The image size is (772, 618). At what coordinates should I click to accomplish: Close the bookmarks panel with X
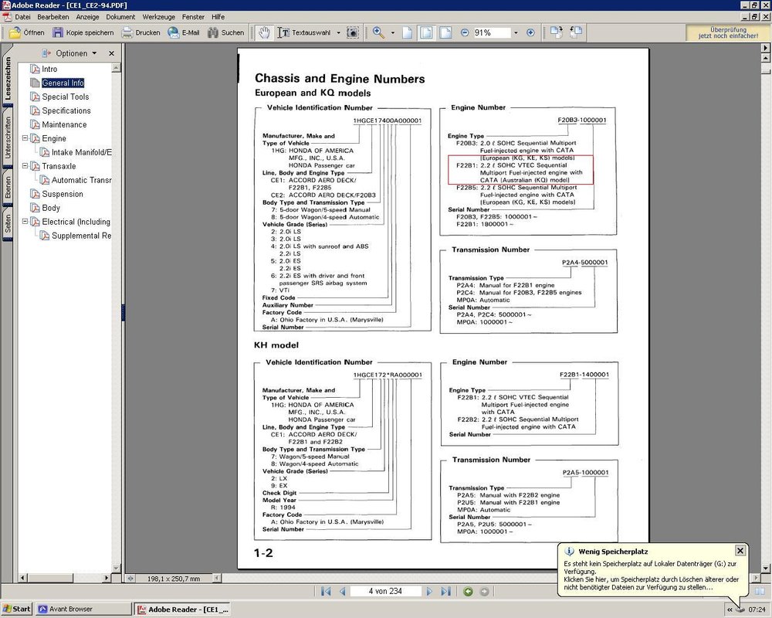[111, 53]
